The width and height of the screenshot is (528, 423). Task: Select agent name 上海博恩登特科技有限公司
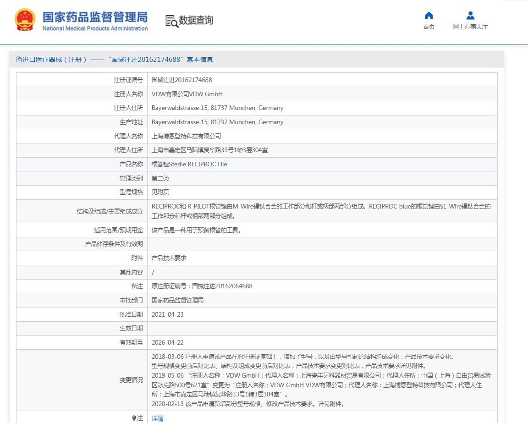[186, 136]
